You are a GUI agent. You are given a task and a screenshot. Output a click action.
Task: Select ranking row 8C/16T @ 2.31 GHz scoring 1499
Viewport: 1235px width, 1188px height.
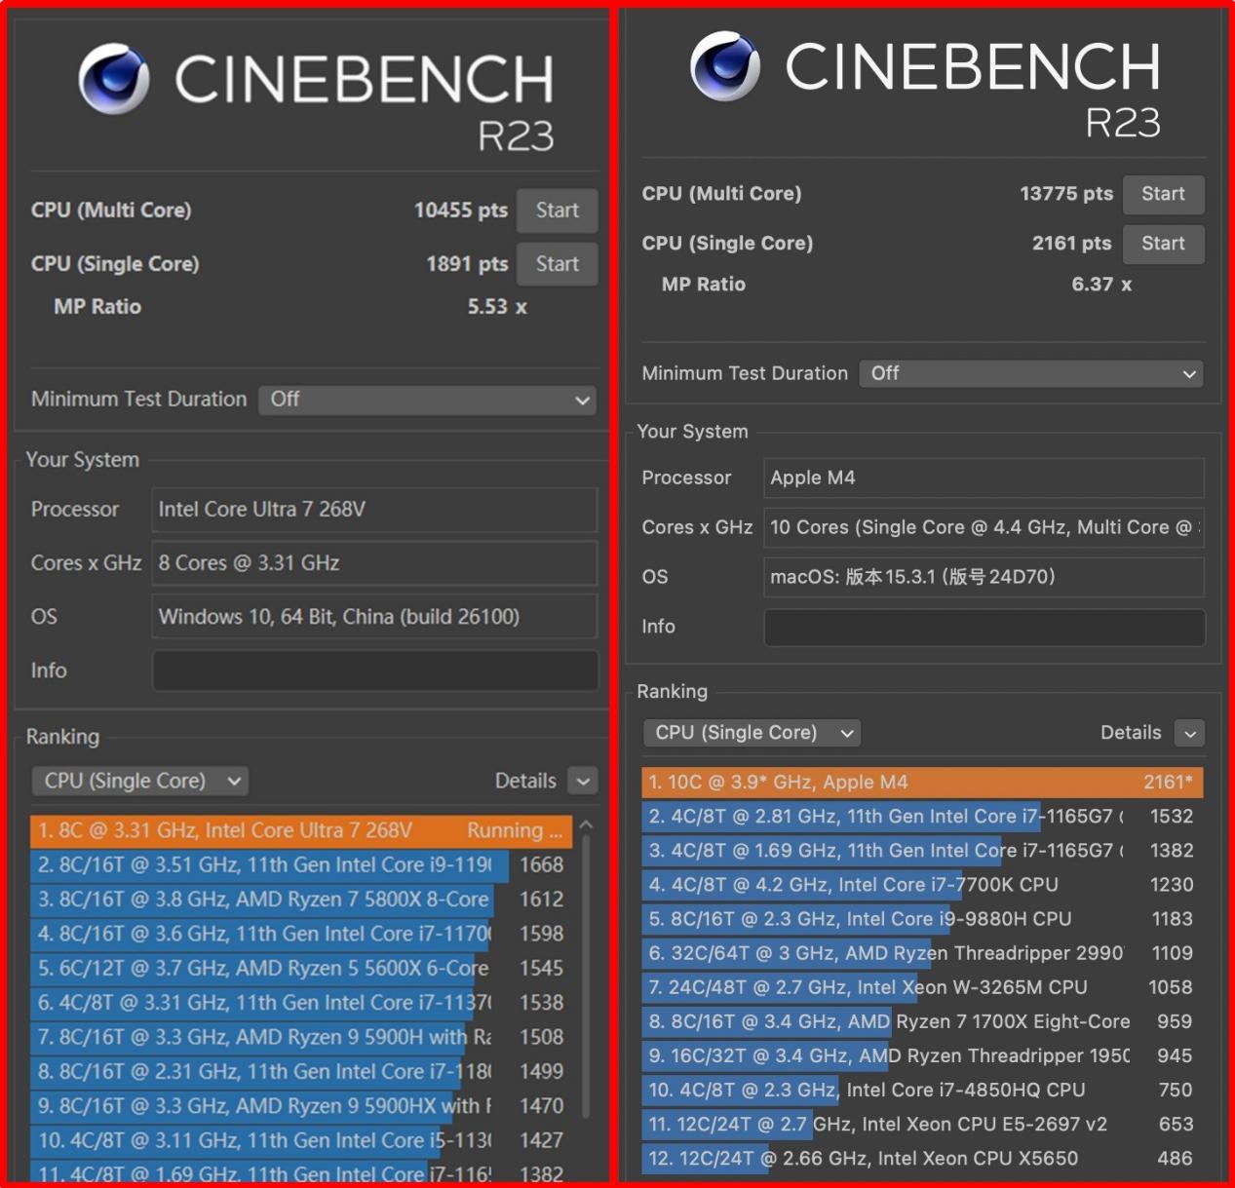pyautogui.click(x=301, y=1071)
